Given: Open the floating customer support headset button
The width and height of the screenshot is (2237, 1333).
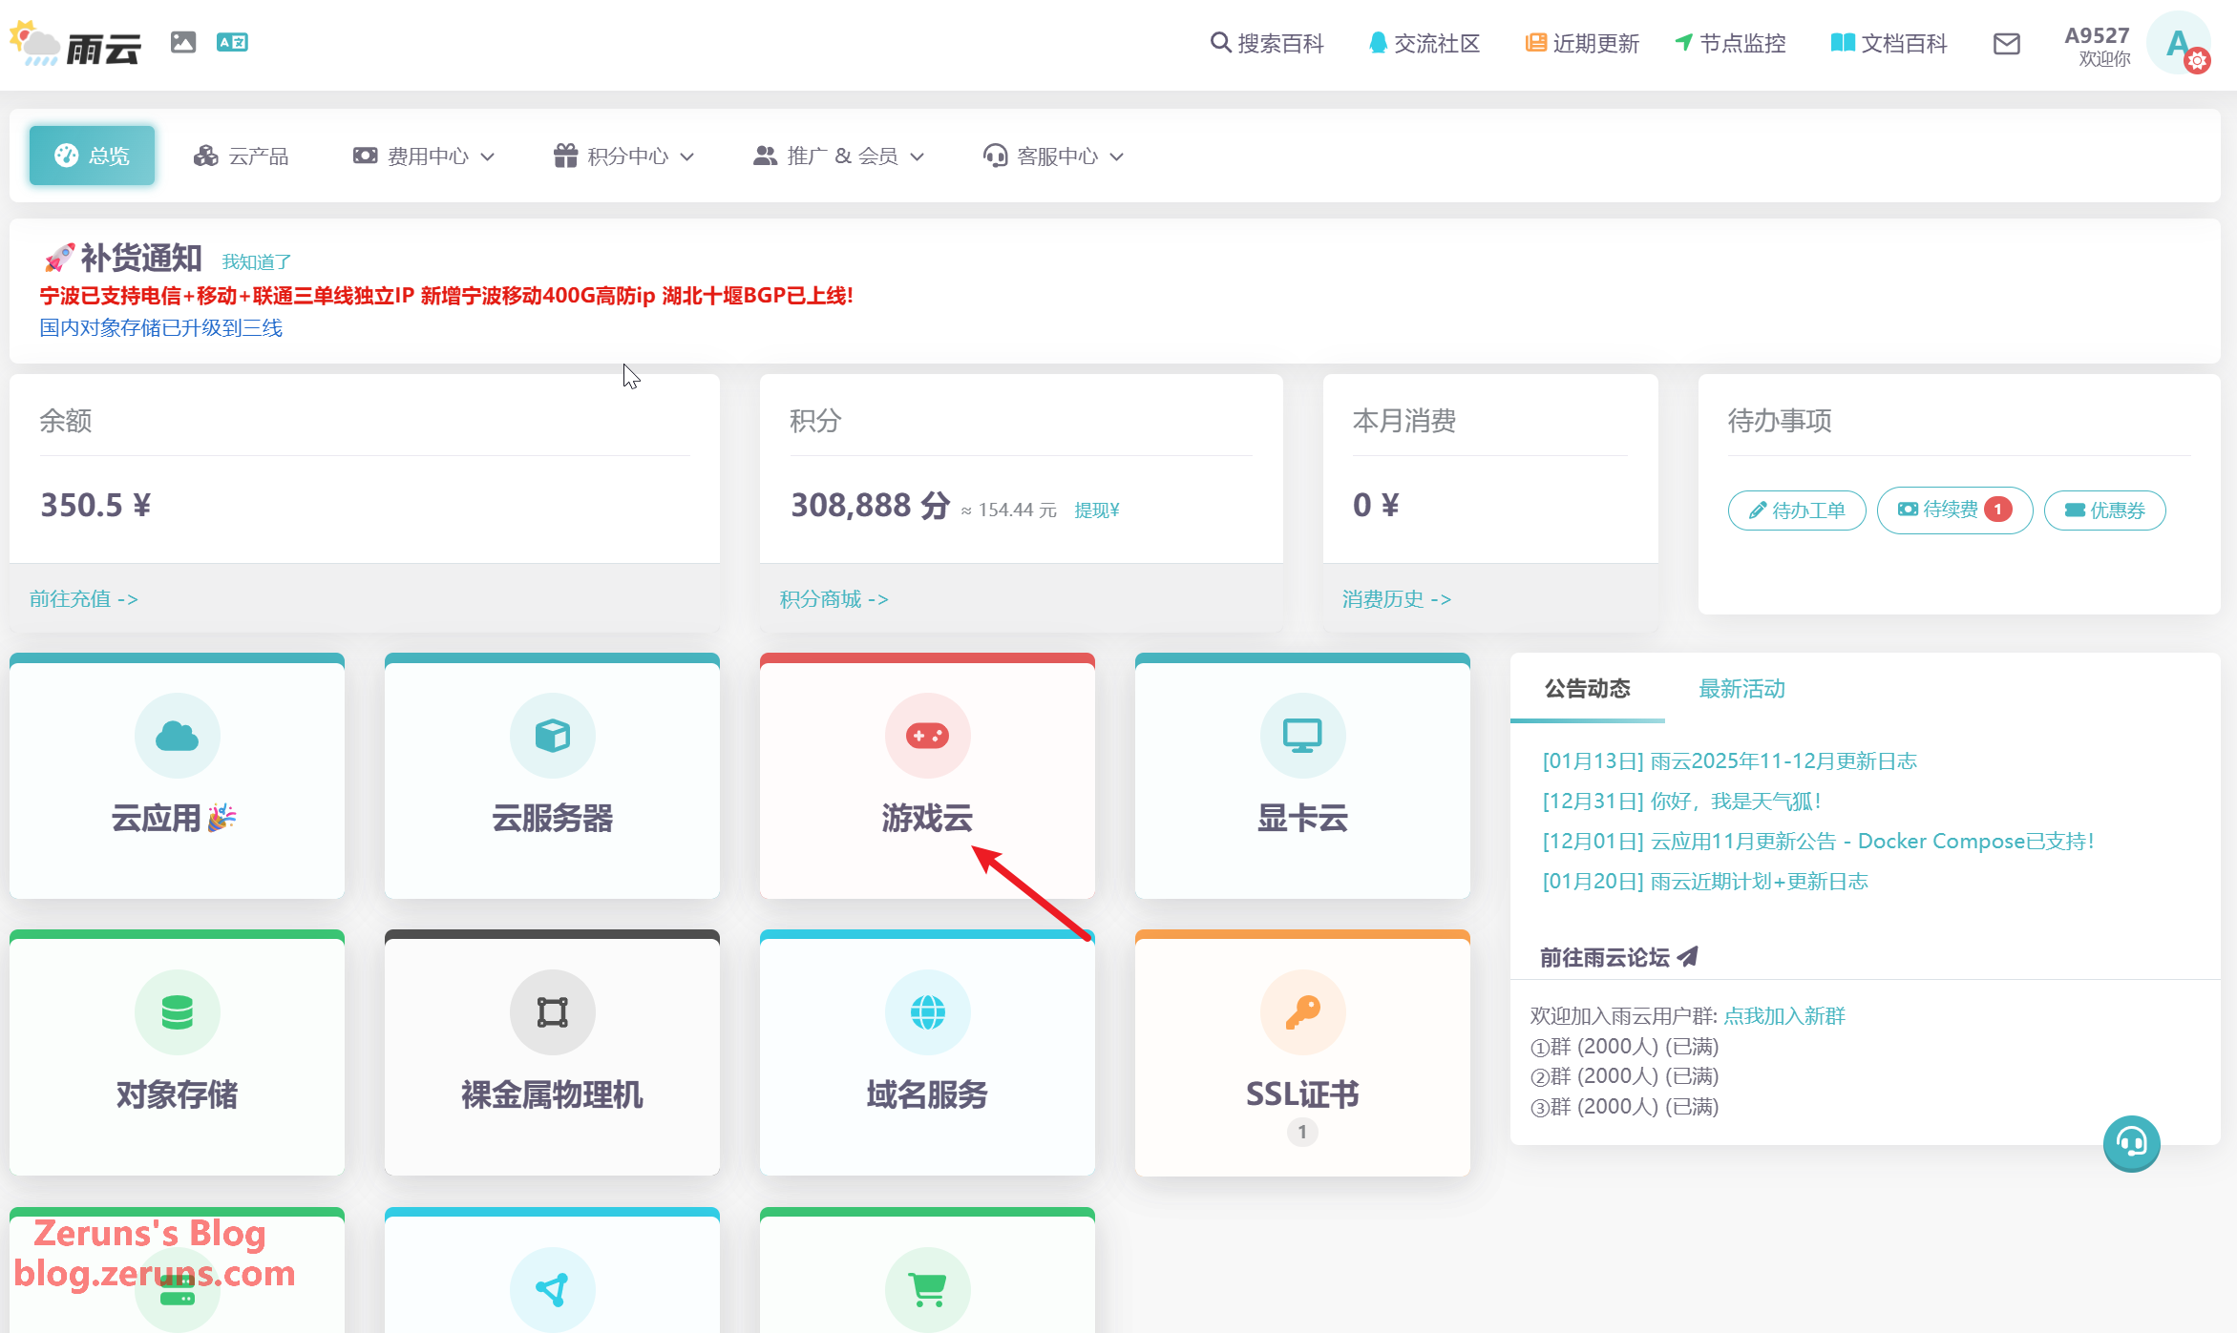Looking at the screenshot, I should click(2131, 1142).
